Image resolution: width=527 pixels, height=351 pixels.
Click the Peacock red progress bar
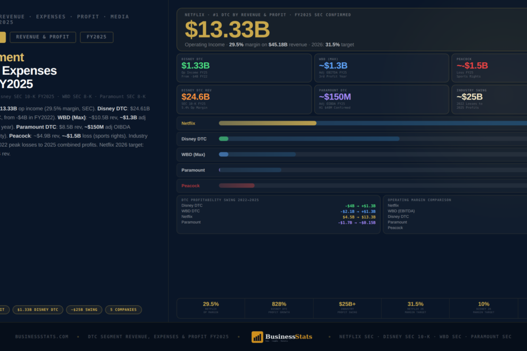[x=237, y=186]
